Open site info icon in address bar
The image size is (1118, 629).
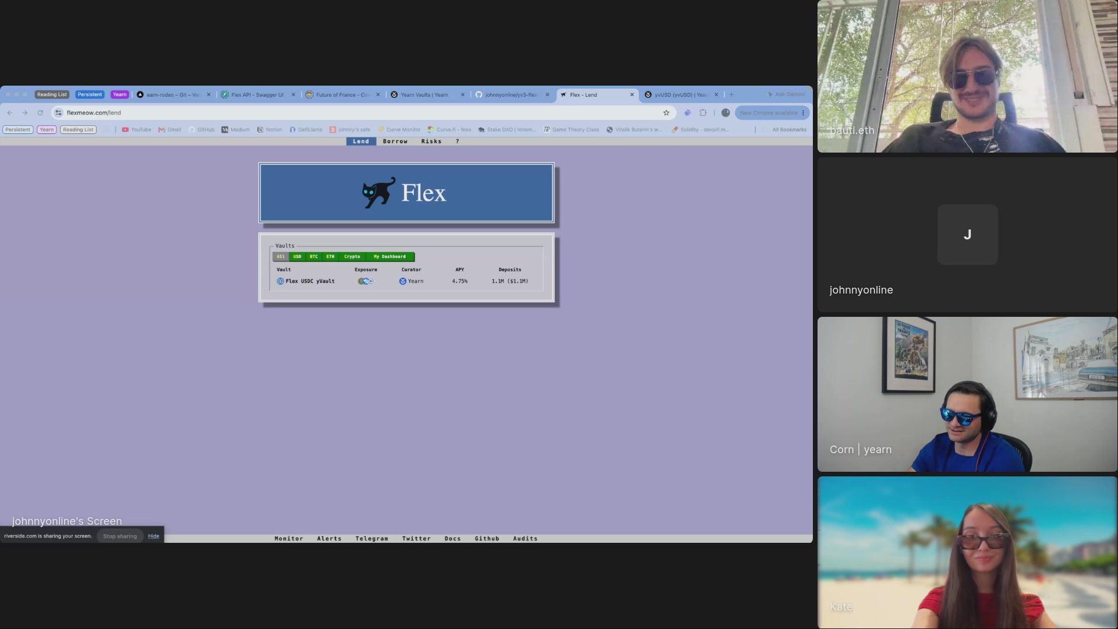coord(58,113)
